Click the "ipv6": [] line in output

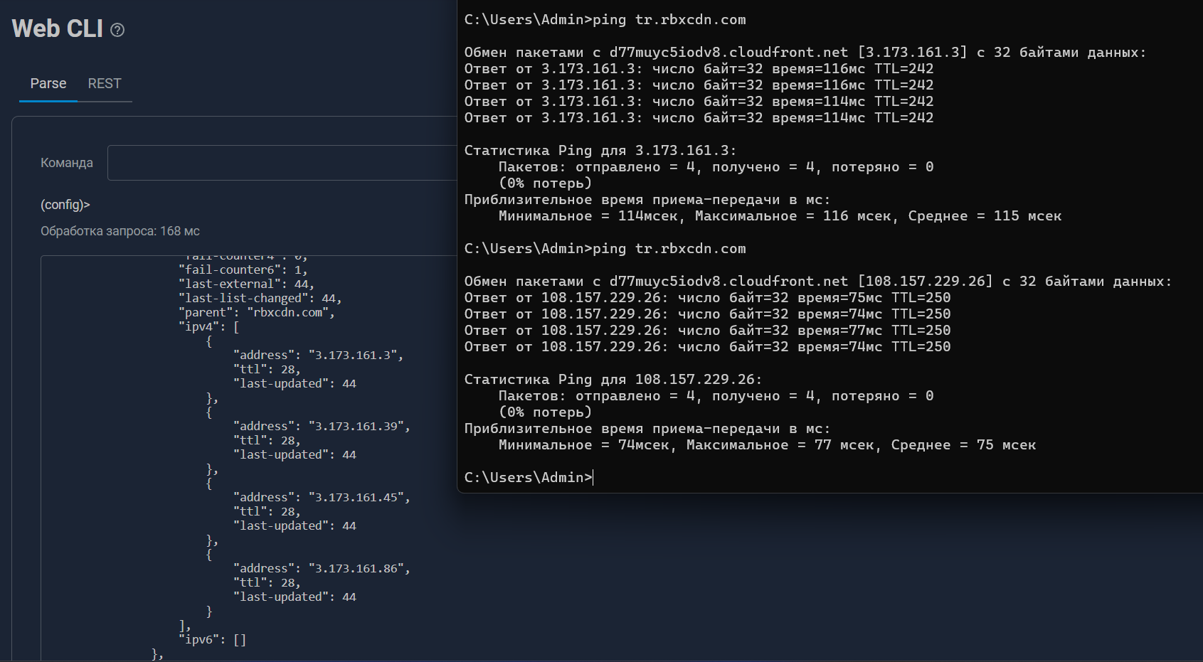(x=212, y=640)
